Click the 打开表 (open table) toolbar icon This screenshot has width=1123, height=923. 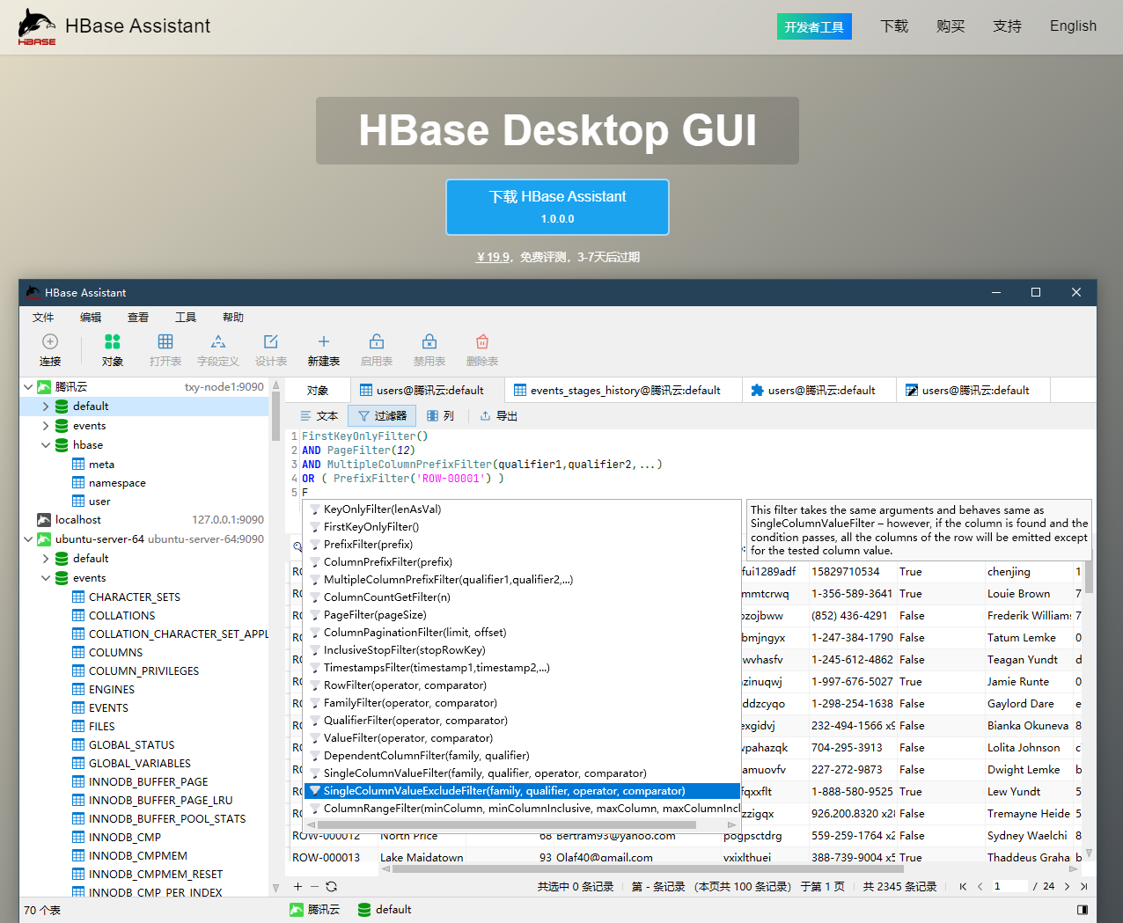[165, 341]
